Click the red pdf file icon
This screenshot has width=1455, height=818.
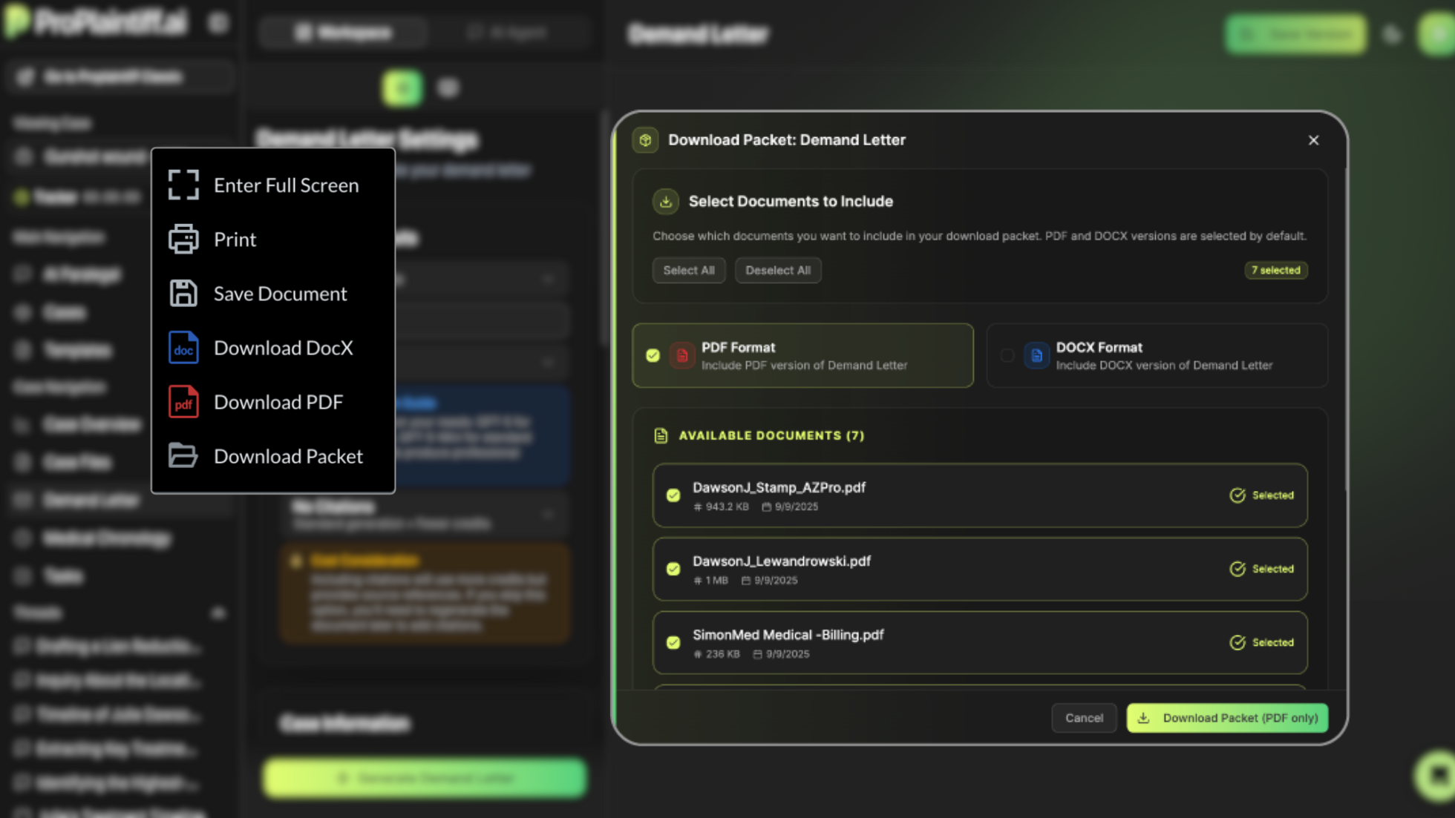183,402
